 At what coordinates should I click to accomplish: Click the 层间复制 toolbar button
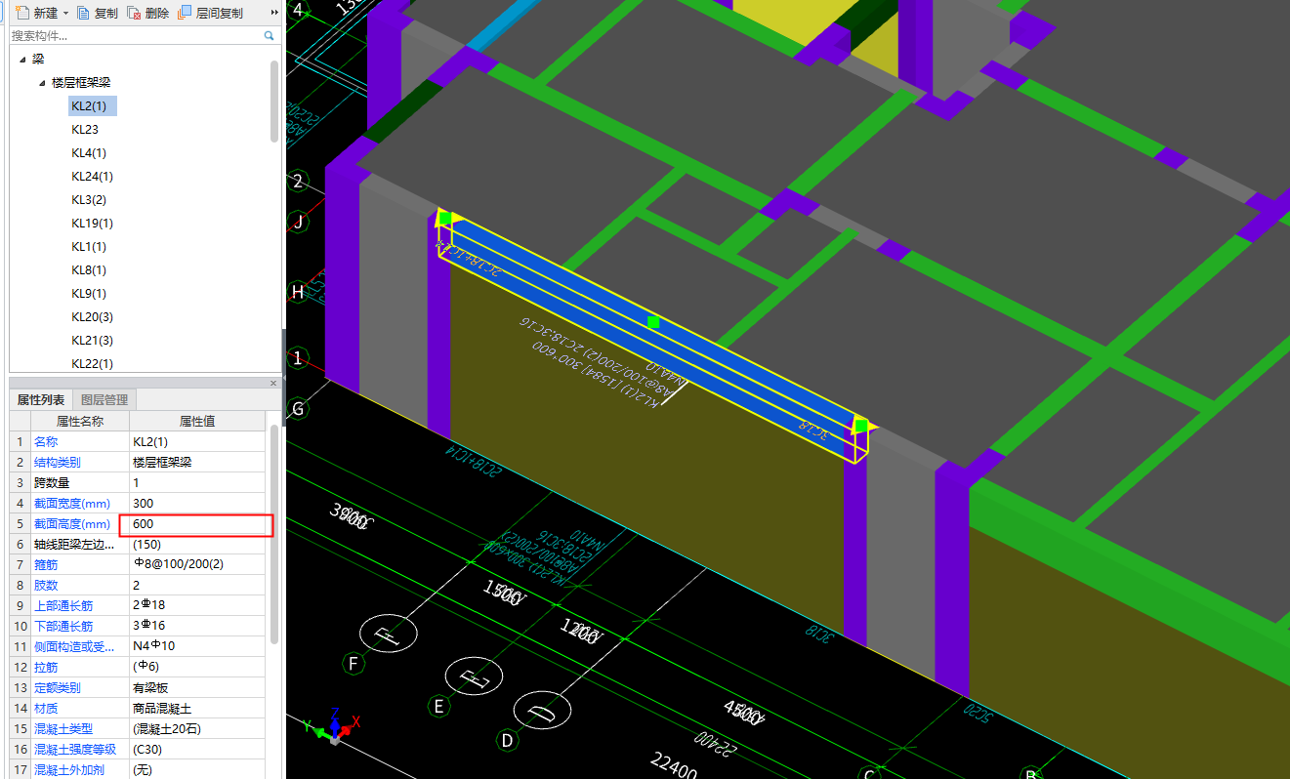tap(211, 13)
